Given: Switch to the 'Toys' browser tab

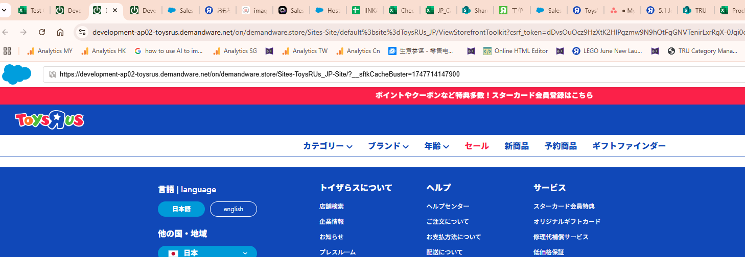Looking at the screenshot, I should [x=586, y=10].
